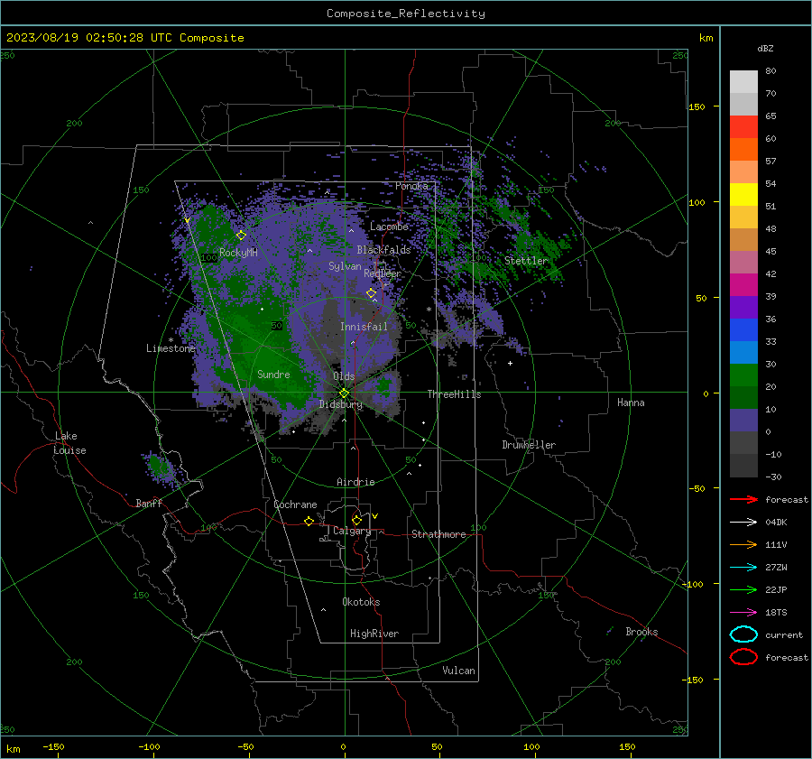Click the Sundre city label
Screen dimensions: 812x759
tap(273, 374)
